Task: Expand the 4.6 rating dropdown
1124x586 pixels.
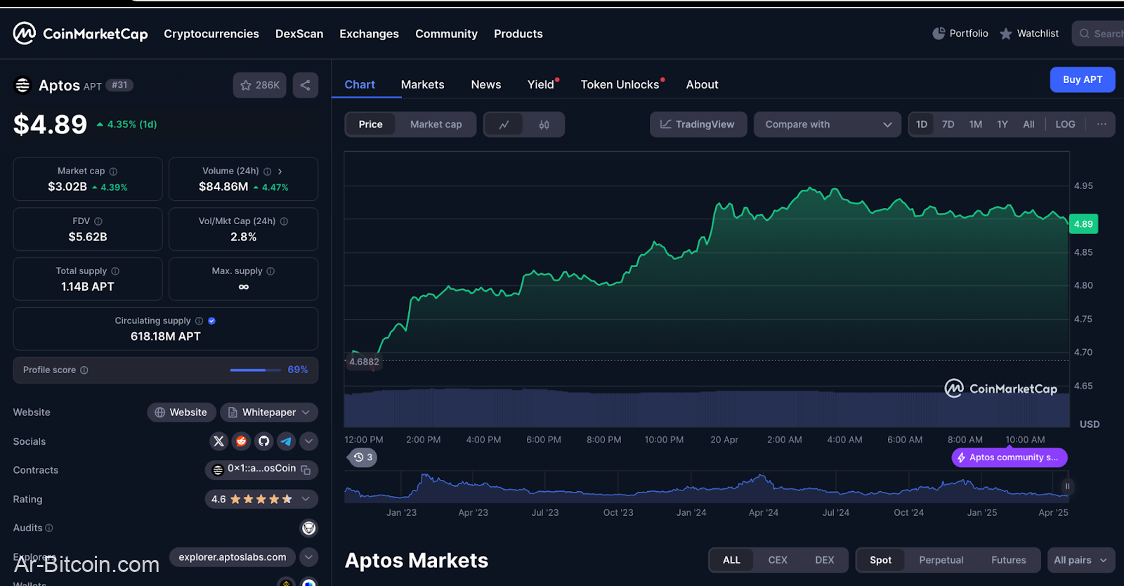Action: (x=261, y=500)
